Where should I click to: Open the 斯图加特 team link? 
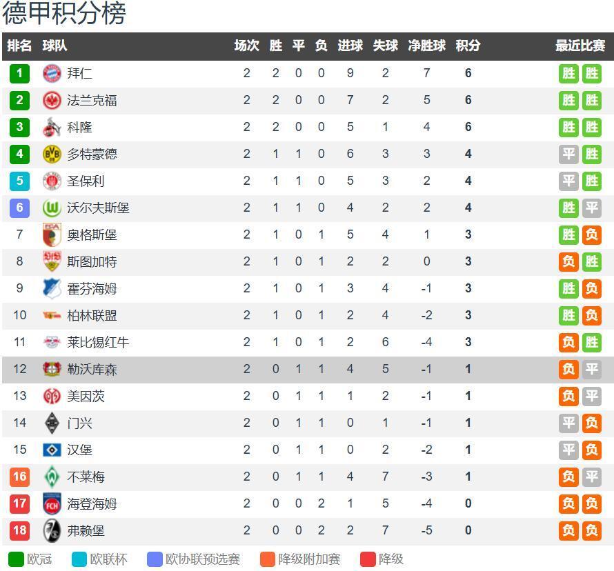click(92, 261)
